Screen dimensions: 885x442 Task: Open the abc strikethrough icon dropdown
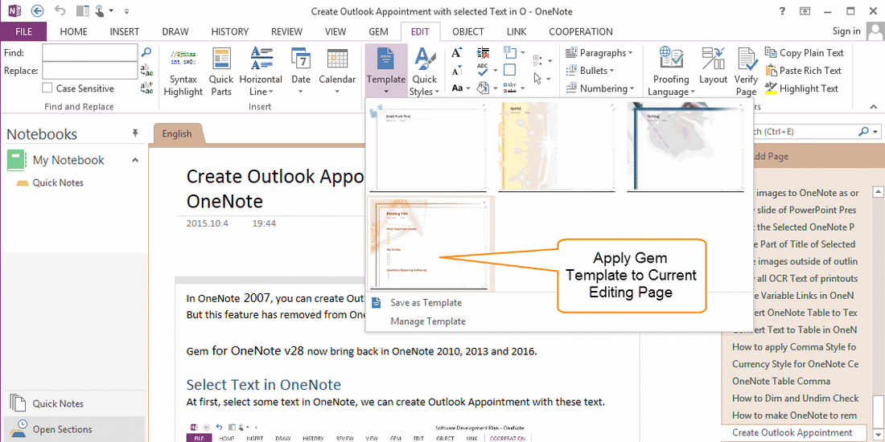[523, 88]
